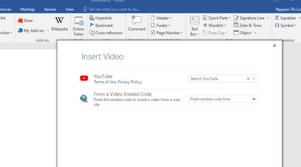Open the YouTube Terms of Use link
Screen dimensions: 301x167
coord(105,82)
